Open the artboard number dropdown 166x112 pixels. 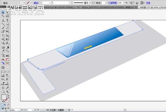[32, 110]
